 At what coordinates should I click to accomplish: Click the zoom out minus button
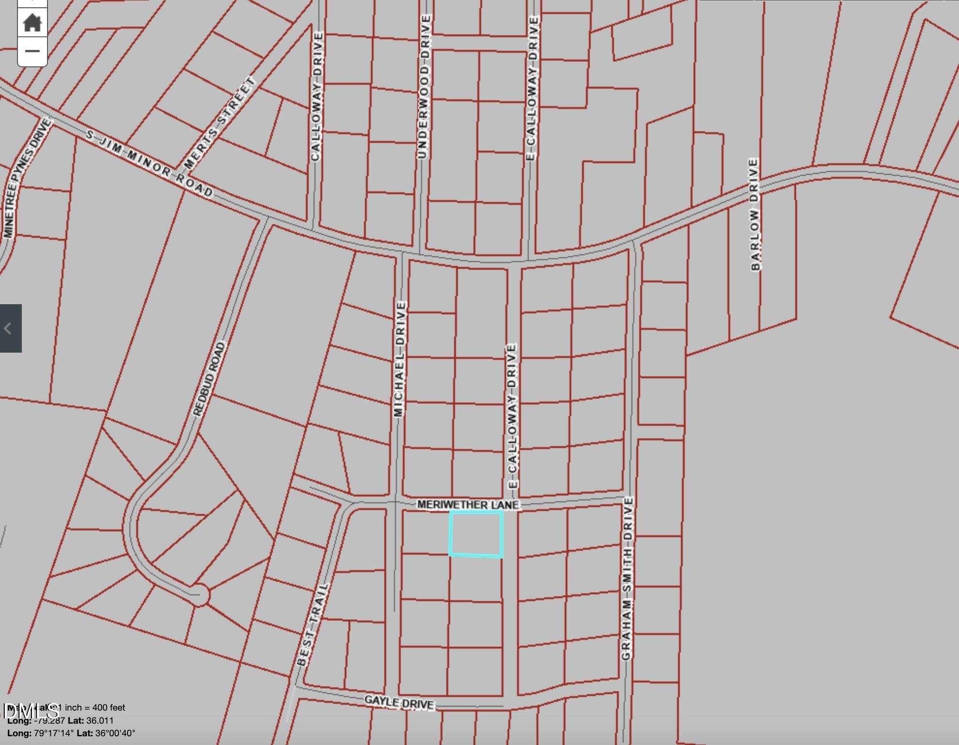pos(32,51)
